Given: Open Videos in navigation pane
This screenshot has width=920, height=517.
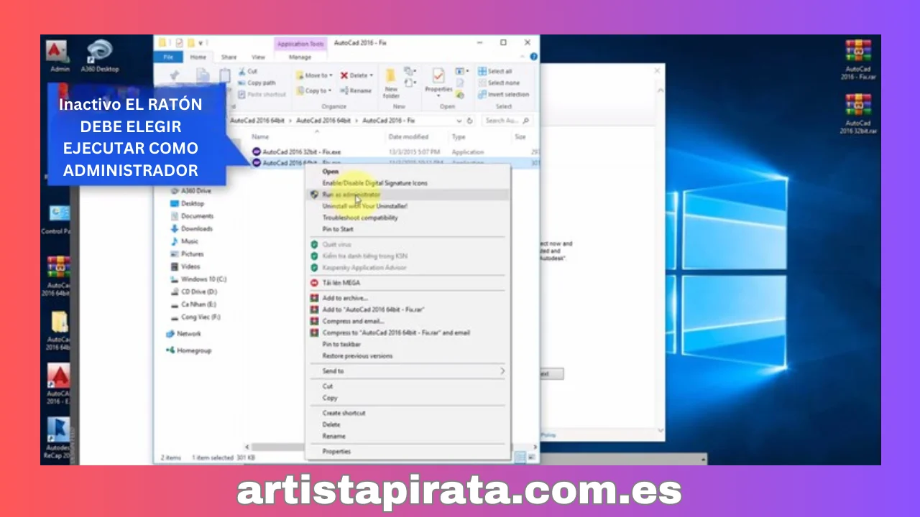Looking at the screenshot, I should 185,266.
